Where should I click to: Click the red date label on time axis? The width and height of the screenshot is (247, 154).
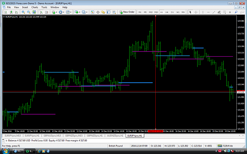[155, 131]
